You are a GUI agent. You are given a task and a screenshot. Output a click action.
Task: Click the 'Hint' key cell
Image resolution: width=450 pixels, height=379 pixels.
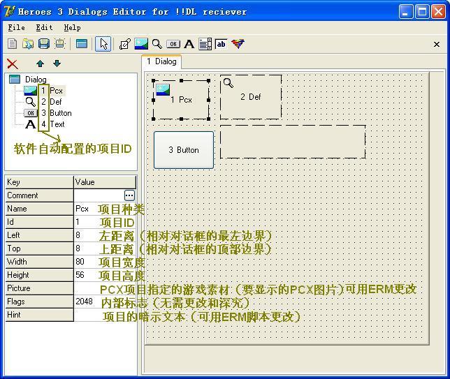39,315
